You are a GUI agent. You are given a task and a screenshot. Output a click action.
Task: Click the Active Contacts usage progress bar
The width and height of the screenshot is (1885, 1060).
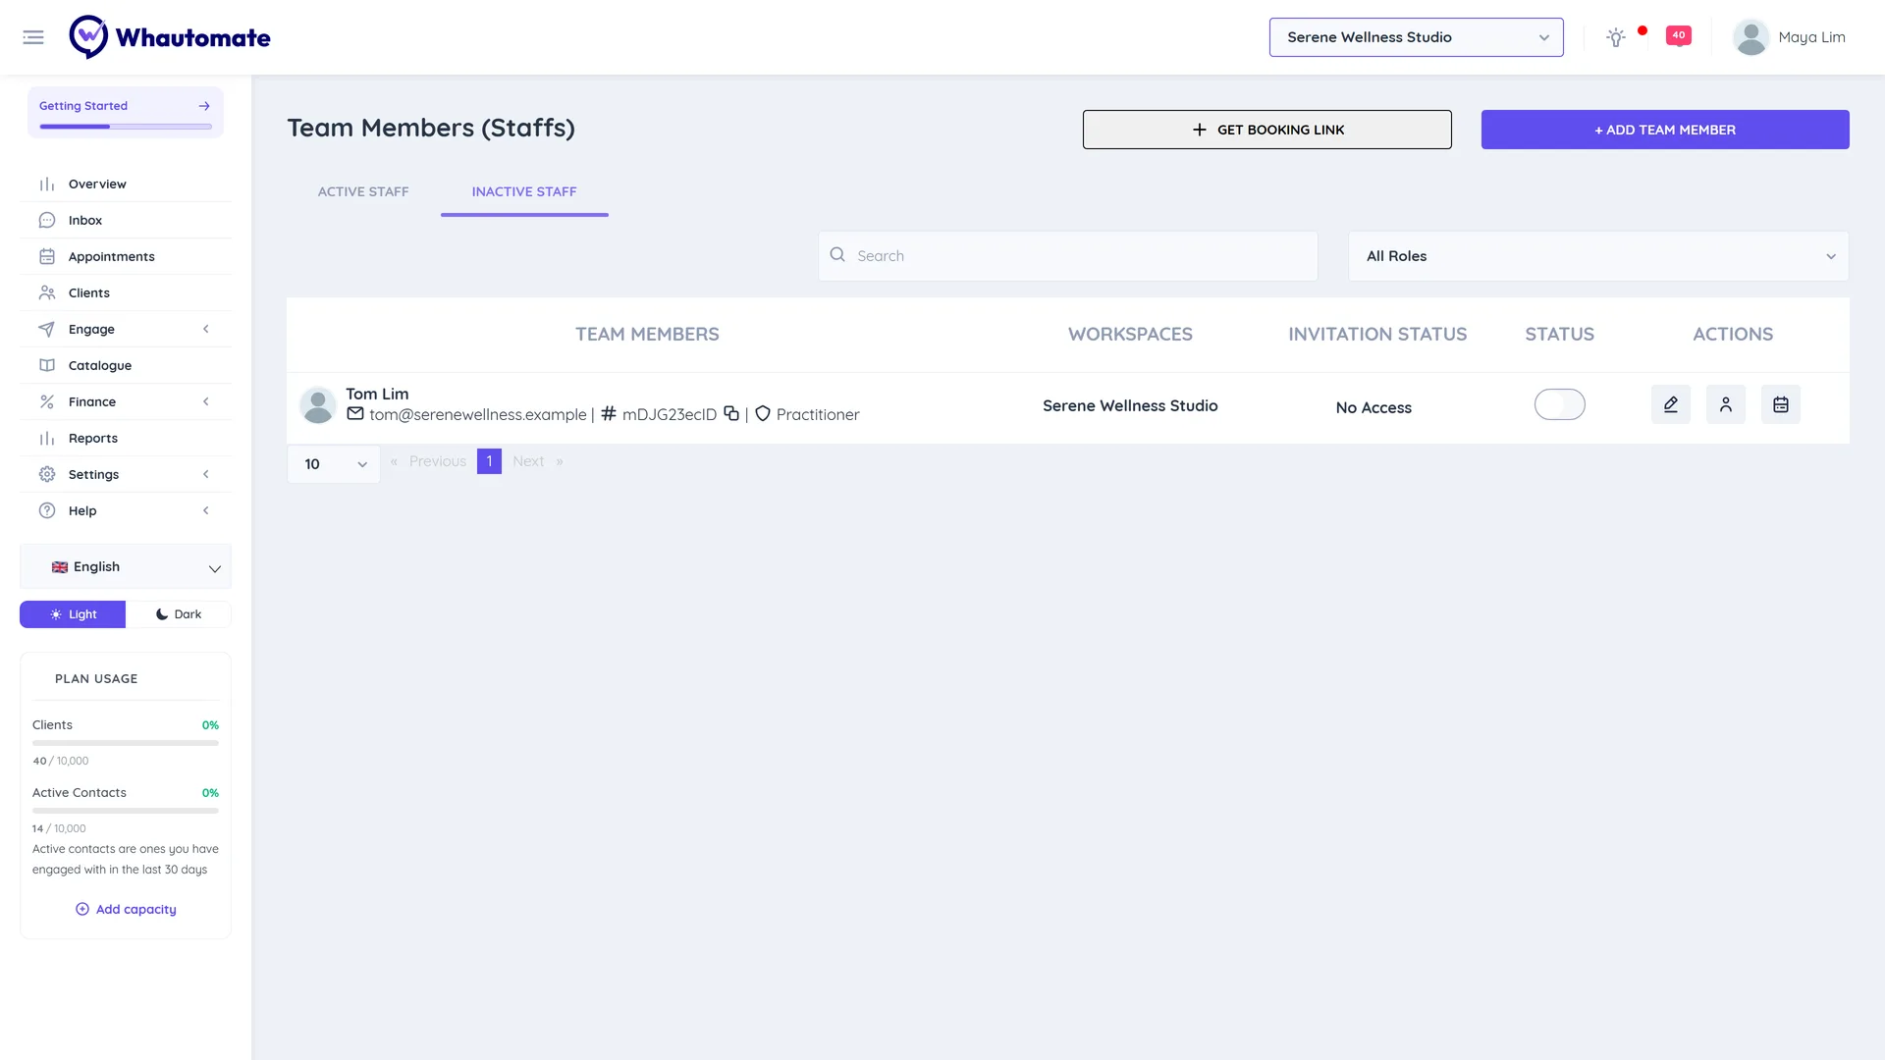[x=126, y=811]
